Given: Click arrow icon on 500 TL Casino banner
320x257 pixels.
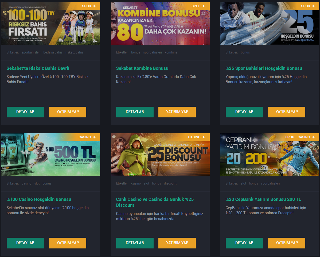Looking at the screenshot, I should [95, 137].
